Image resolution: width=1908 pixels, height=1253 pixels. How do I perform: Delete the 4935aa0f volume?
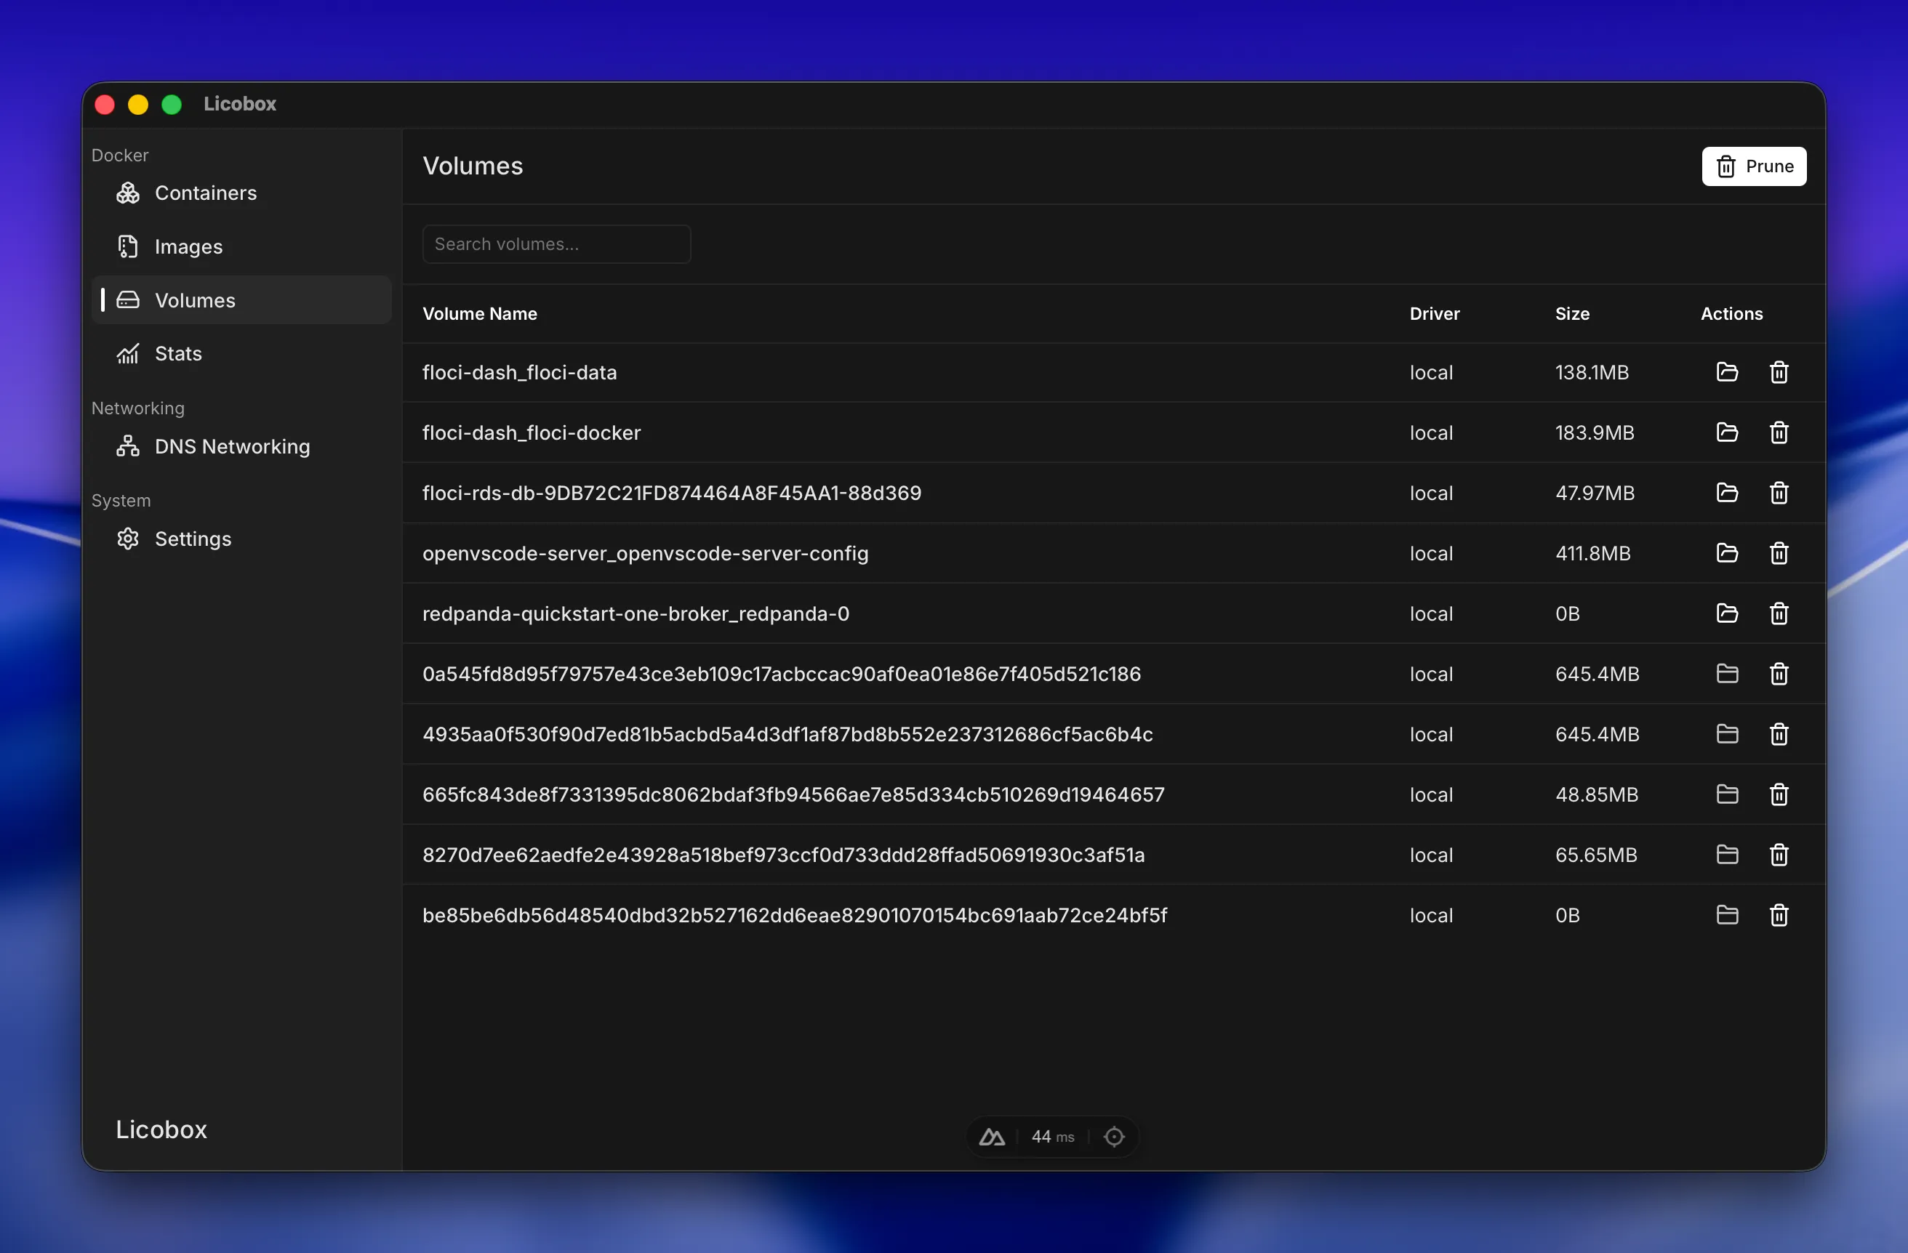[1779, 734]
